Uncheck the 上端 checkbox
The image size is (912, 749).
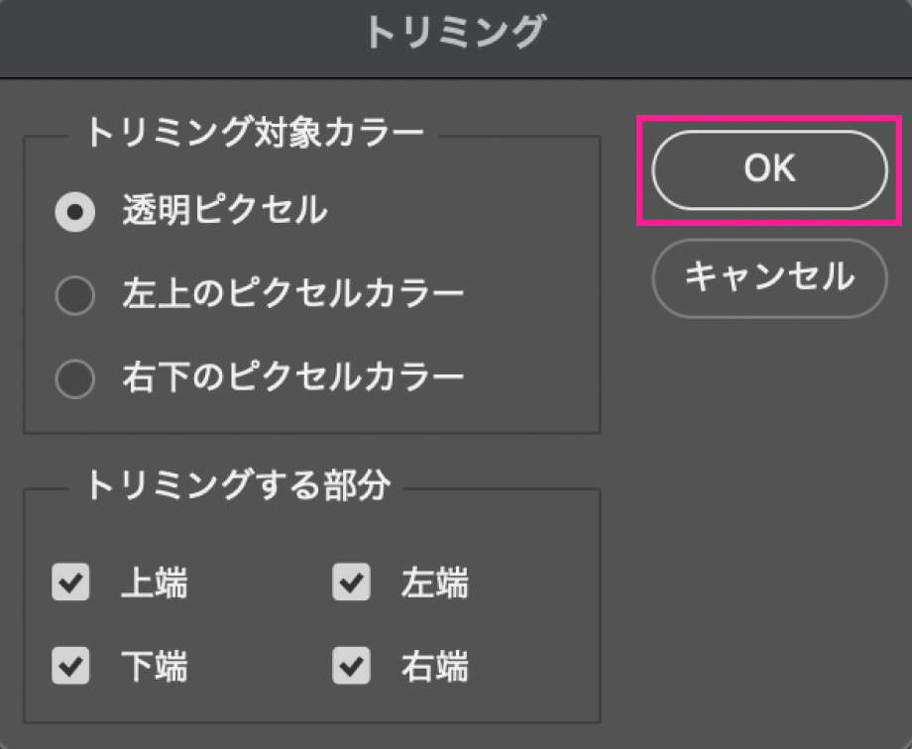(70, 584)
